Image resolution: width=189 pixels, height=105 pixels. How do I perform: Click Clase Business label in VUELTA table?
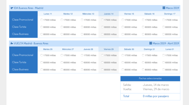(20, 69)
